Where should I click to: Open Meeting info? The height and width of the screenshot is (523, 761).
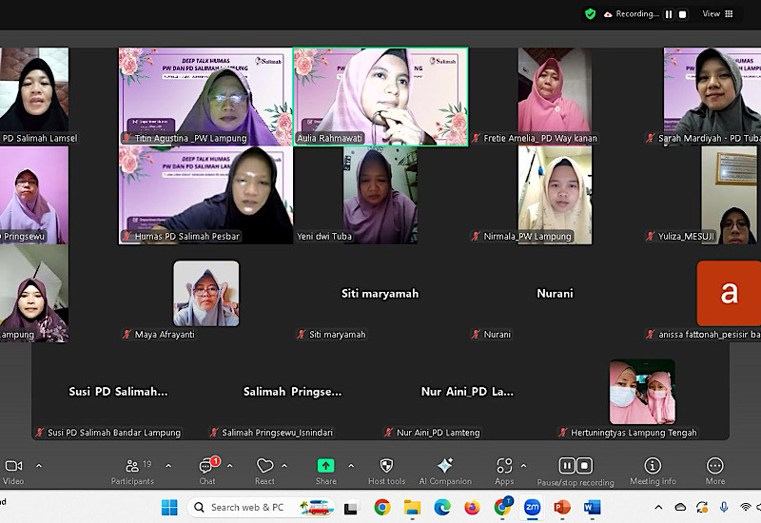[x=653, y=472]
